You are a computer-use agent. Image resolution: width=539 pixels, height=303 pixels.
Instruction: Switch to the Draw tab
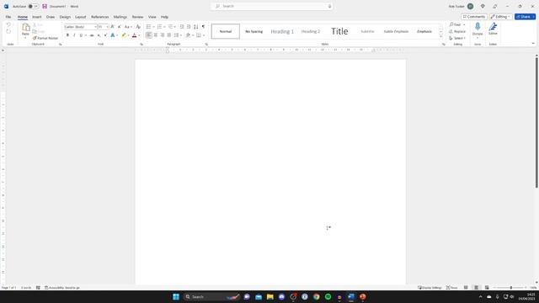[51, 17]
